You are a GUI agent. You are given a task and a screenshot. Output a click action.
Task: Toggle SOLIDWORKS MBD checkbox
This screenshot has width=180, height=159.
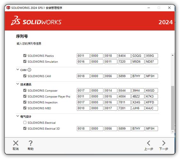pos(25,108)
